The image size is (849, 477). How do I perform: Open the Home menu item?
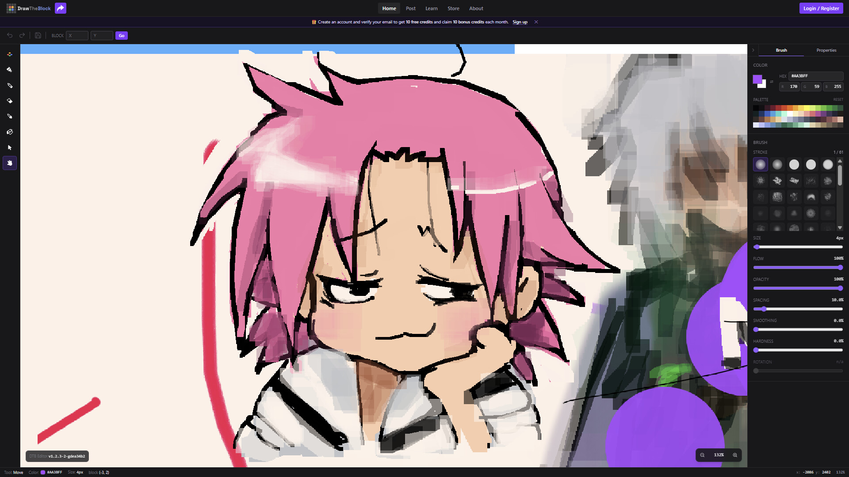click(x=389, y=8)
